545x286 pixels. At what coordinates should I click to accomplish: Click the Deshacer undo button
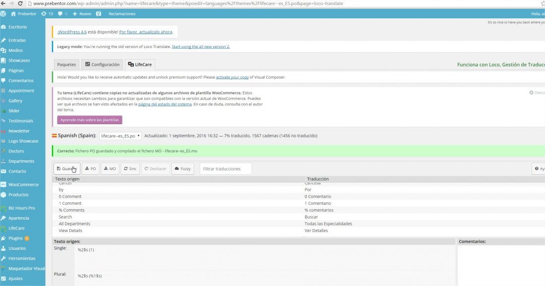(156, 169)
